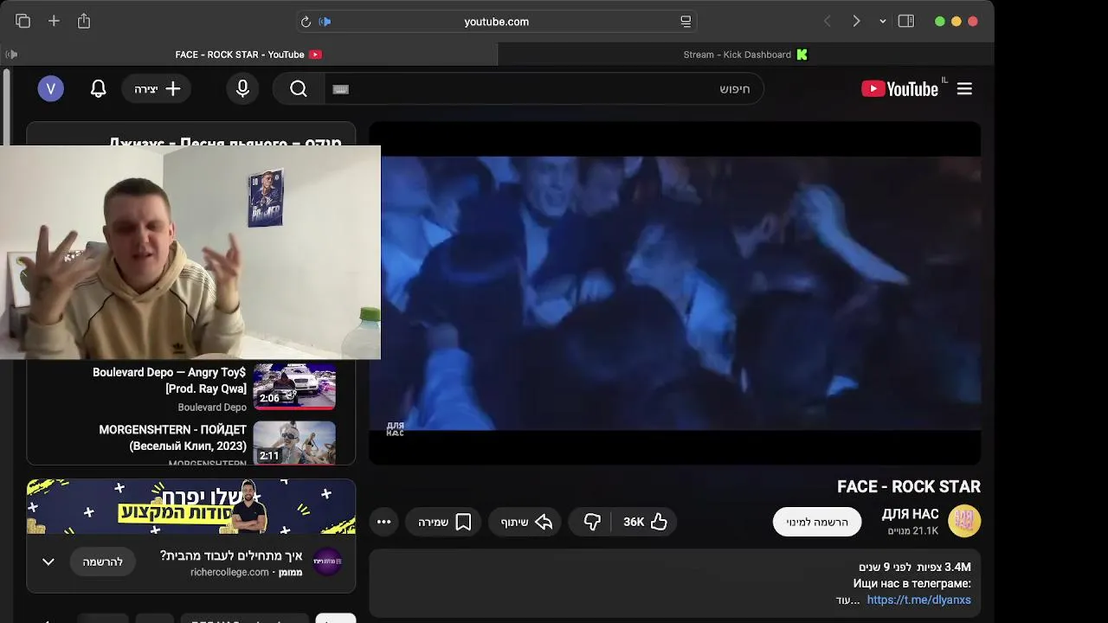Open the Safari share icon
The image size is (1108, 623).
point(84,21)
